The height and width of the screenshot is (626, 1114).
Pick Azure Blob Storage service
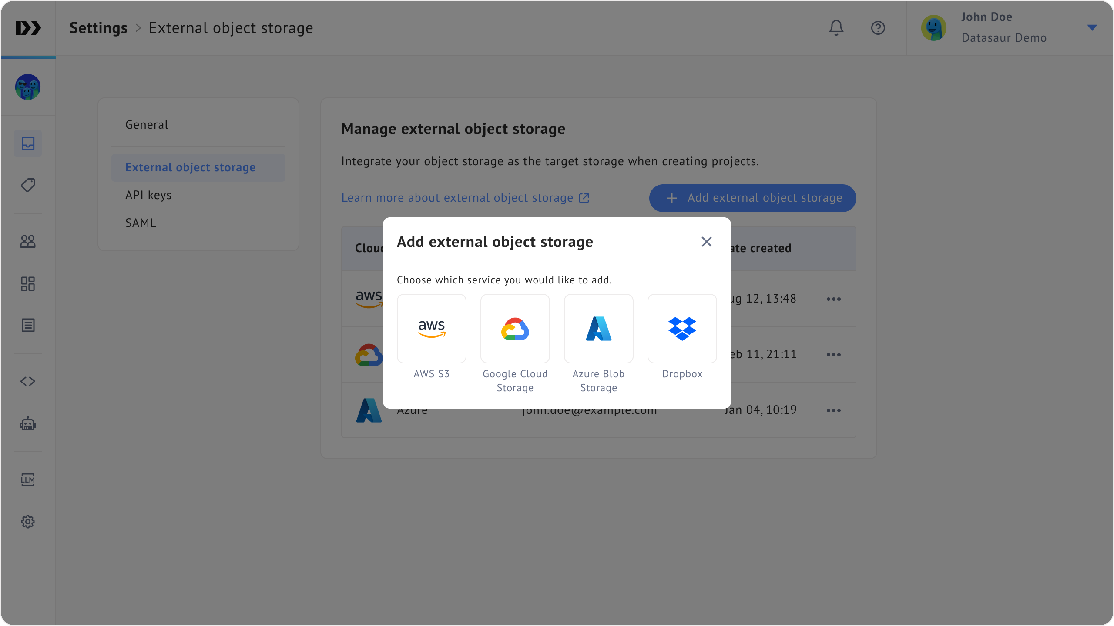tap(598, 329)
